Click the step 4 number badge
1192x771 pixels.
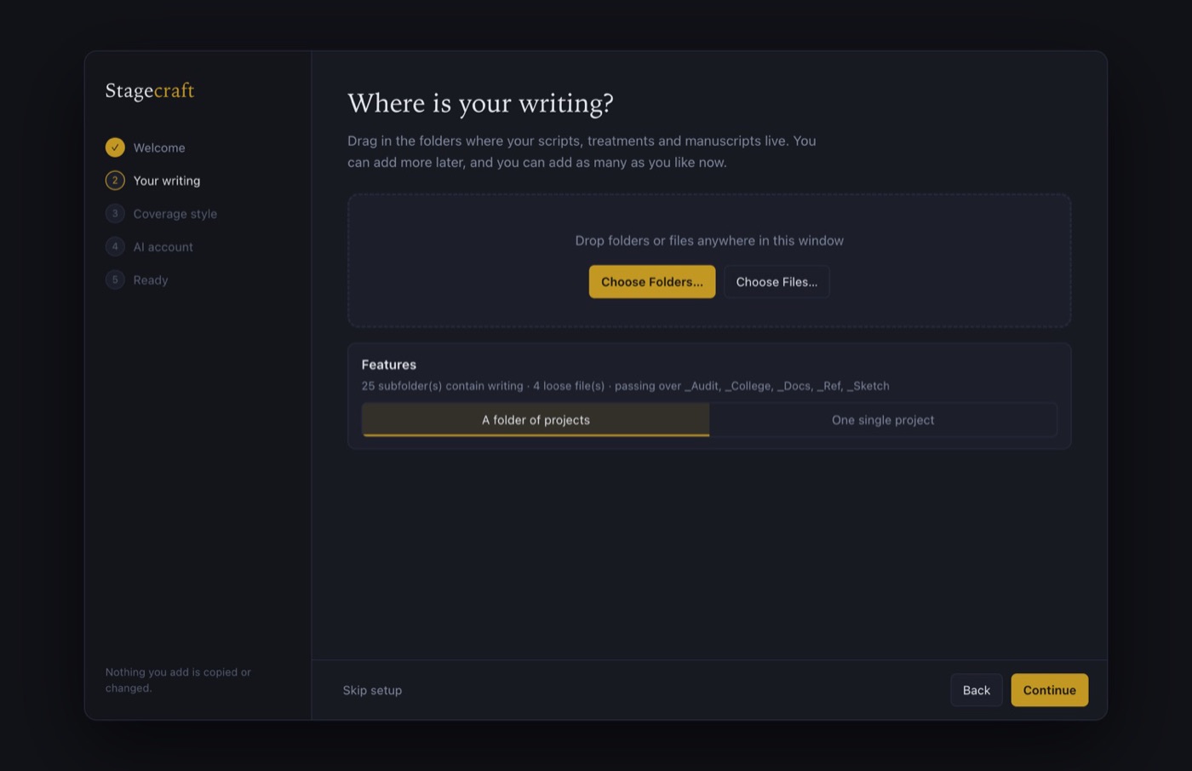[x=115, y=247]
